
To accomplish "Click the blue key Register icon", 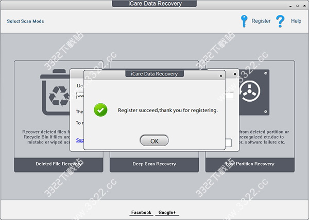I will point(244,21).
